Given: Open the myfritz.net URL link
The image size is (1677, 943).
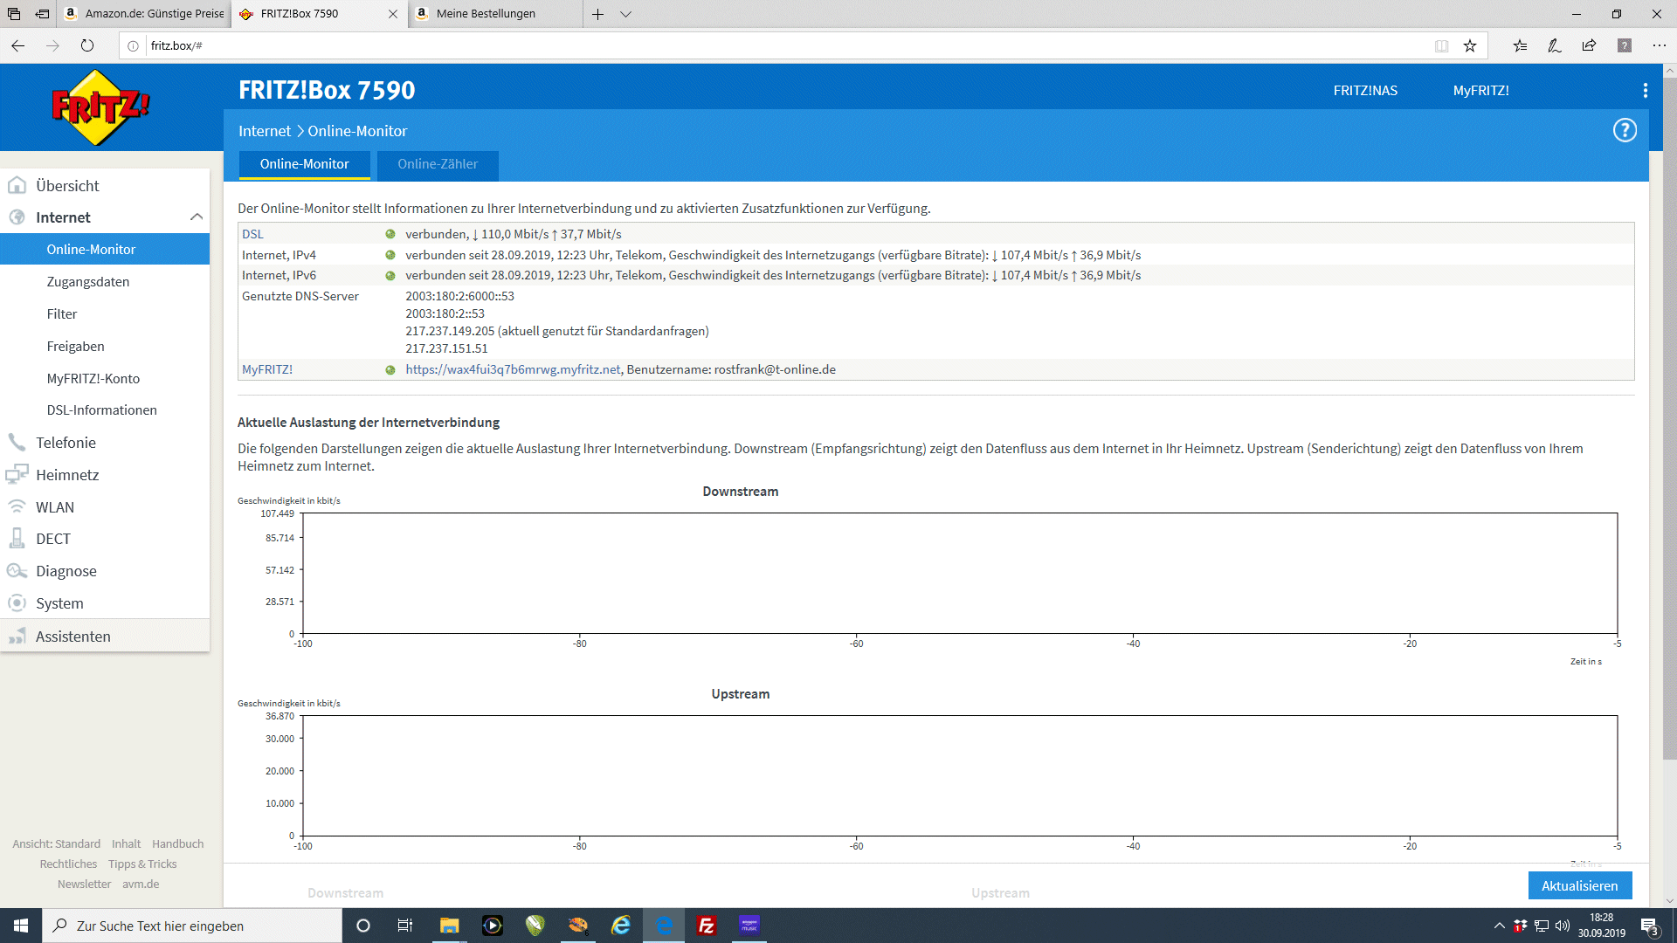Looking at the screenshot, I should click(513, 370).
